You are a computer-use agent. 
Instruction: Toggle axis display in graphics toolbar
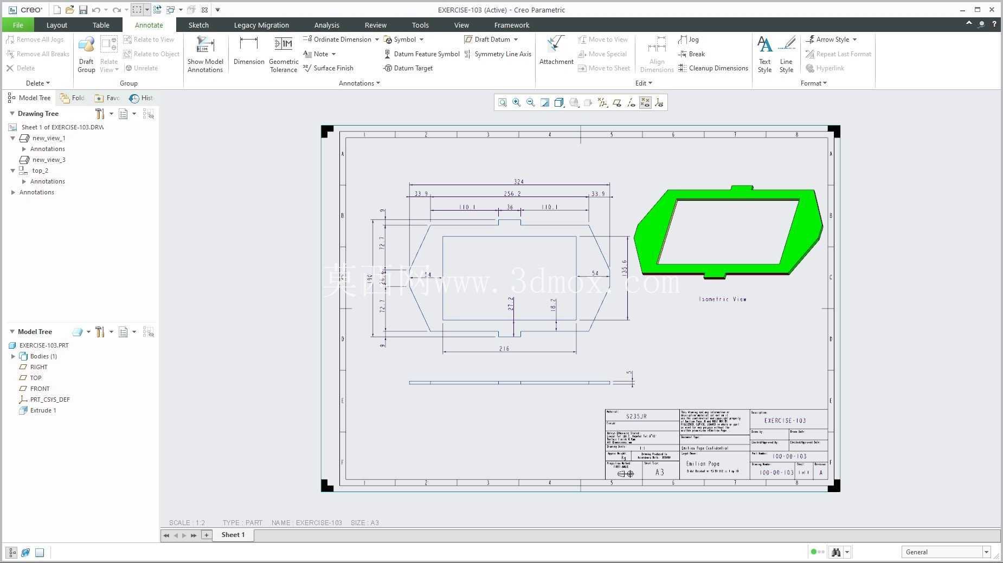pos(631,103)
